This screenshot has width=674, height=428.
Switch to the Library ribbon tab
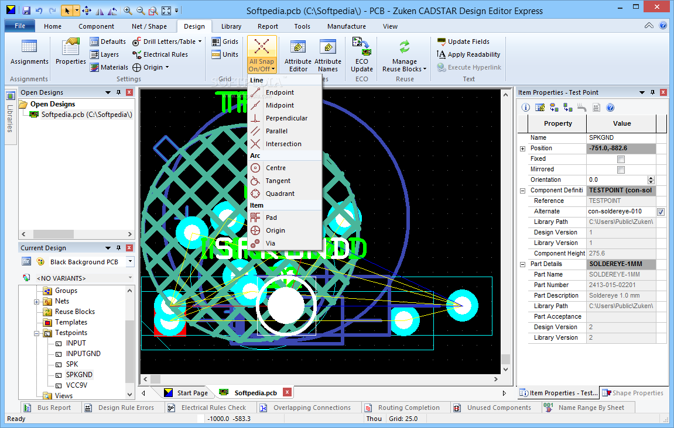231,26
